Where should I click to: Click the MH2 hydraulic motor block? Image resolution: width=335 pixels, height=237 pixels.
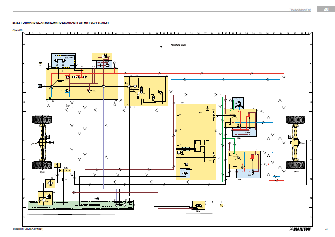[240, 122]
